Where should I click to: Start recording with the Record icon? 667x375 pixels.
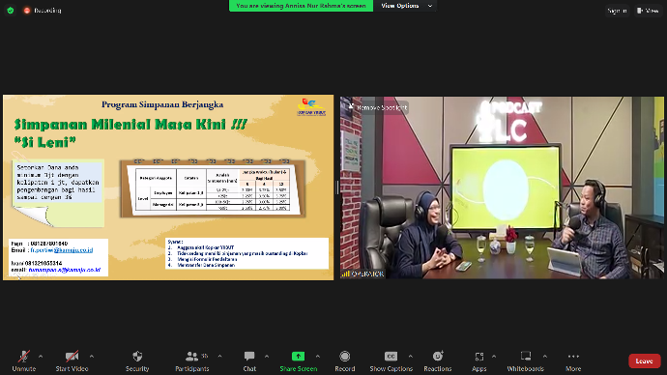pos(344,357)
